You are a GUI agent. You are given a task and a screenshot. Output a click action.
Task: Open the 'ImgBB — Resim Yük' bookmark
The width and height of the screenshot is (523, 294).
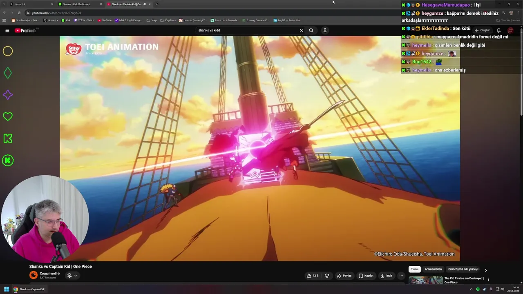click(288, 20)
